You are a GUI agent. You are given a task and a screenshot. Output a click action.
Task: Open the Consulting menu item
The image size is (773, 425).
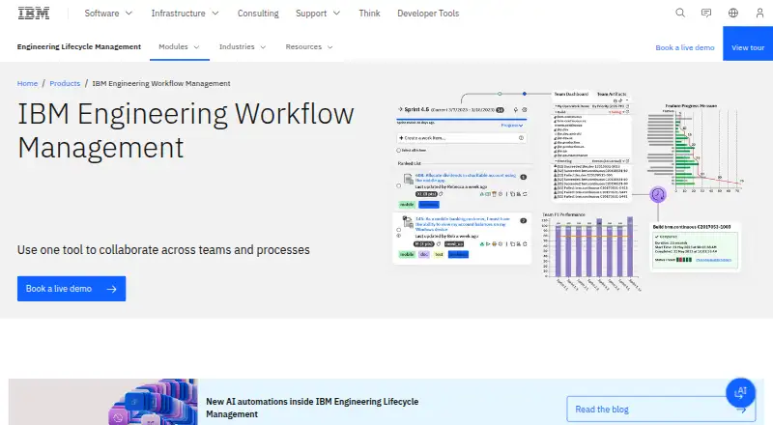[x=258, y=14]
